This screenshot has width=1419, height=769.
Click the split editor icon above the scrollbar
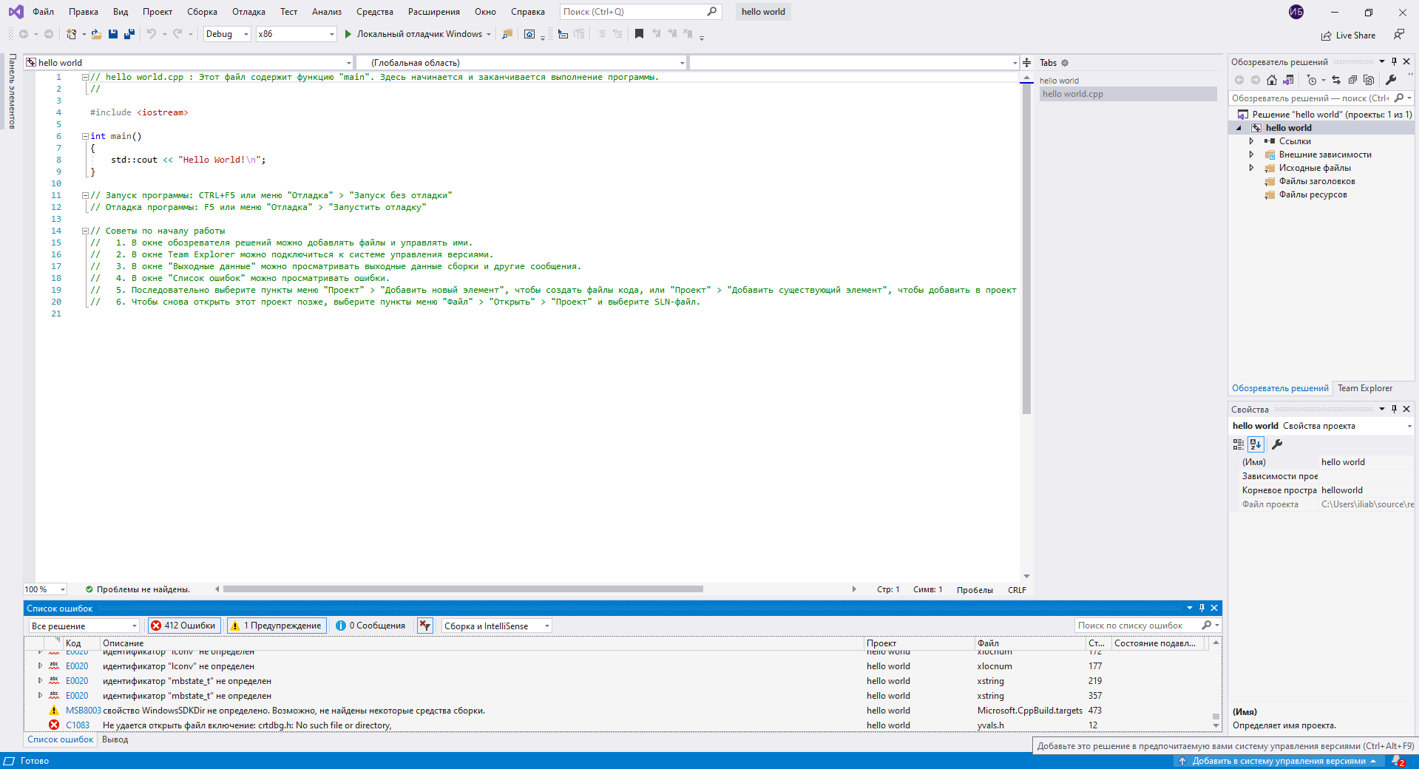tap(1026, 63)
